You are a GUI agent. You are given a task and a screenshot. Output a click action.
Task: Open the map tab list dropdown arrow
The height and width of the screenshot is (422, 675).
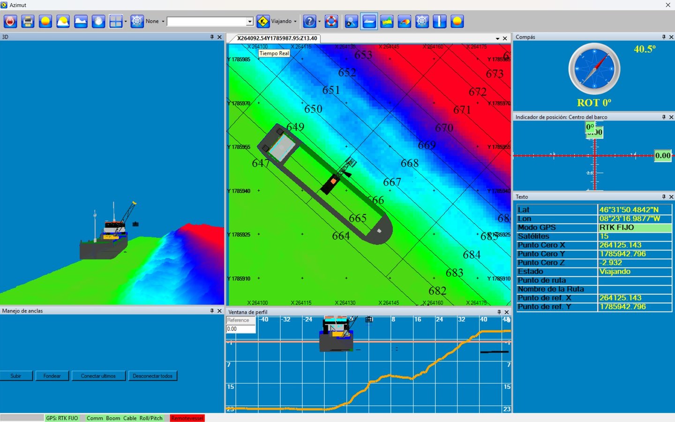point(497,38)
